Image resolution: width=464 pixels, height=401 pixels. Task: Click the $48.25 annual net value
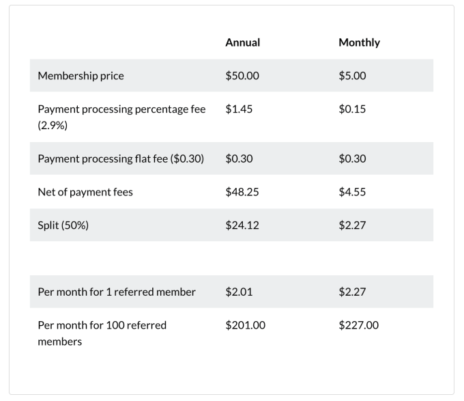pyautogui.click(x=242, y=192)
